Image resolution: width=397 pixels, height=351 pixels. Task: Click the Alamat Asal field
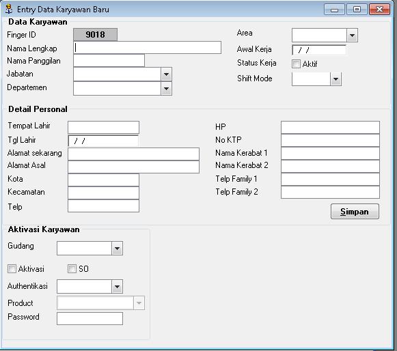133,167
